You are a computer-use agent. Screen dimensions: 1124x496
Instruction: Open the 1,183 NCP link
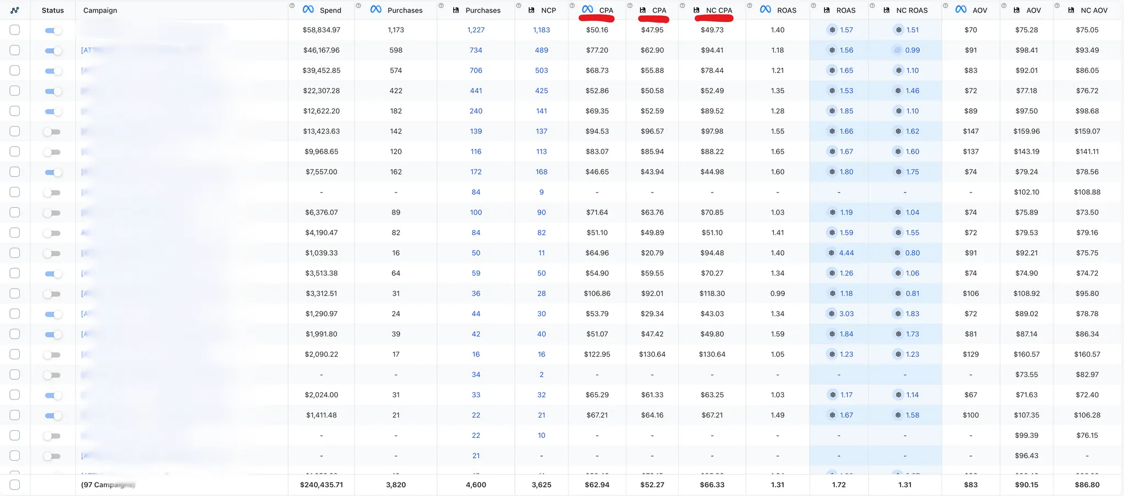point(542,30)
